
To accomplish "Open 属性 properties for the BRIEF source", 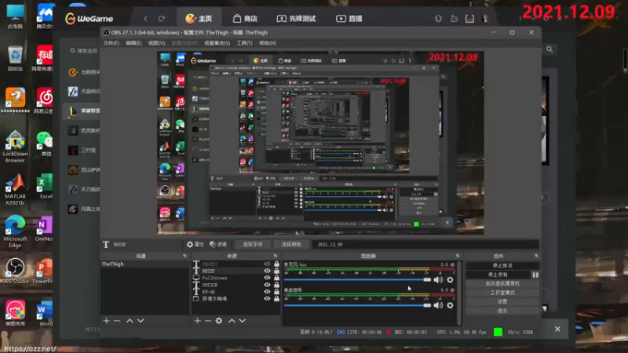I will point(195,244).
